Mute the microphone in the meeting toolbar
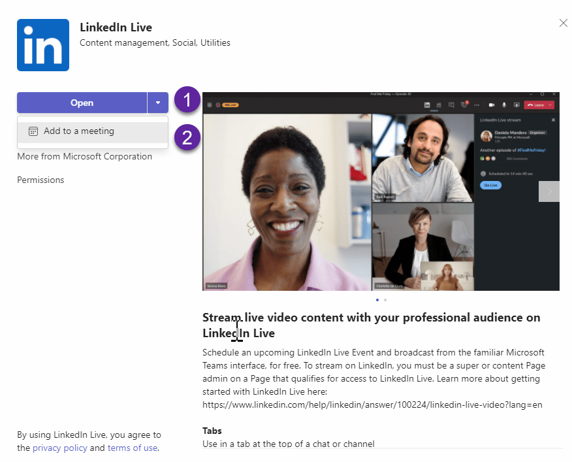The height and width of the screenshot is (462, 572). coord(504,105)
